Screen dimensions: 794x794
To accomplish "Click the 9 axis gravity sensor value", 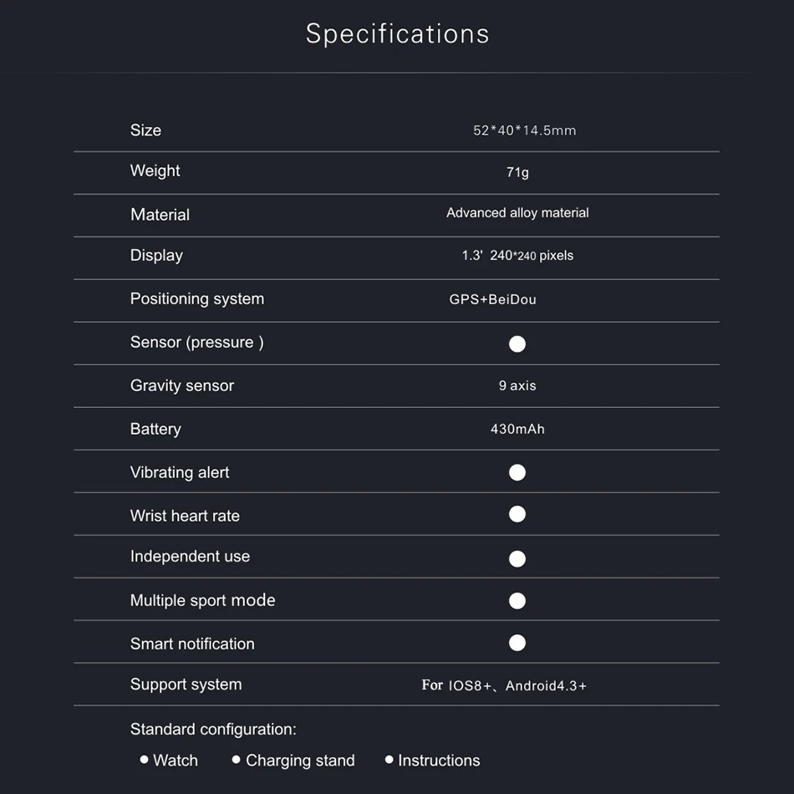I will coord(517,385).
